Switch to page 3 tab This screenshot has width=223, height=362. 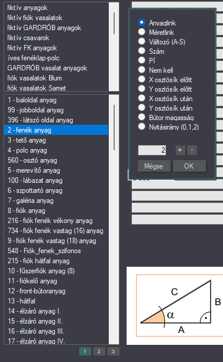point(114,351)
